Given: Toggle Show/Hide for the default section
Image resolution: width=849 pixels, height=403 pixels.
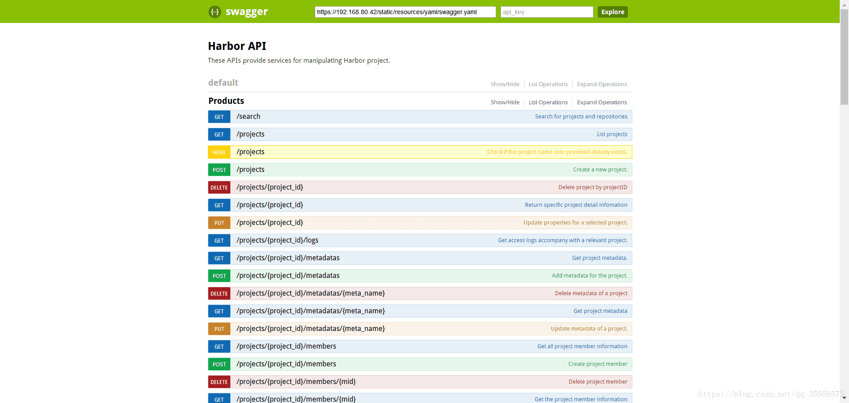Looking at the screenshot, I should [x=505, y=84].
